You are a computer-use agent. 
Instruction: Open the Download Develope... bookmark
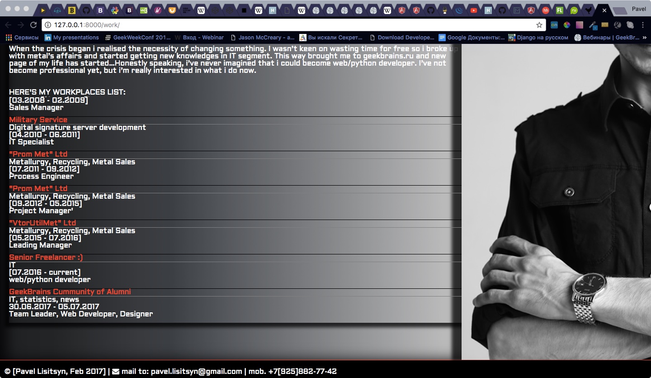(402, 38)
